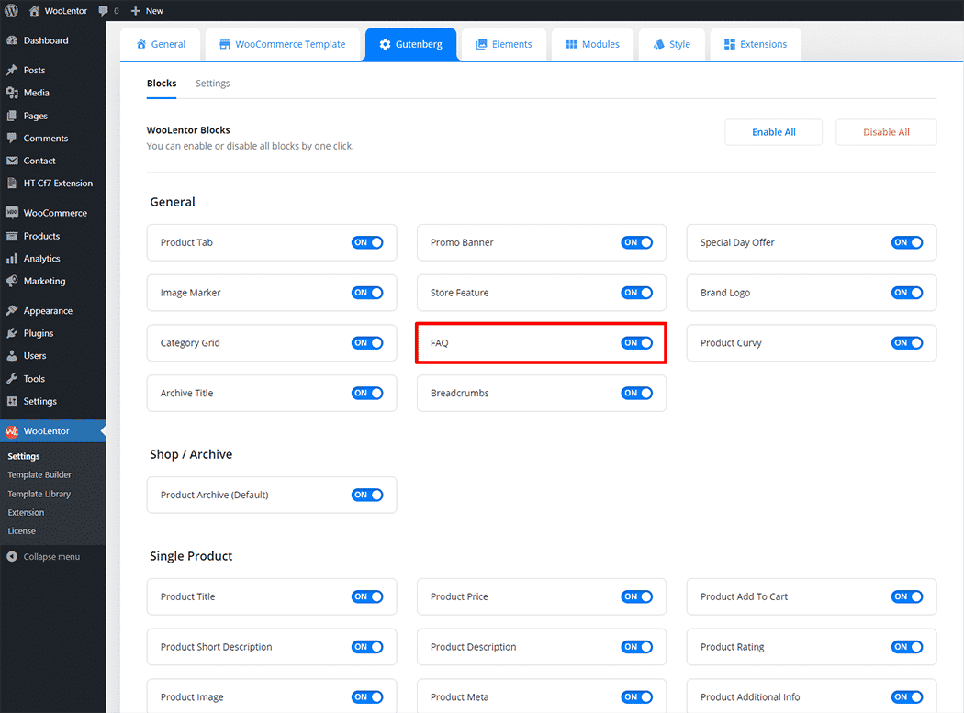Toggle the Product Add To Cart switch
Screen dimensions: 964x713
tap(907, 596)
